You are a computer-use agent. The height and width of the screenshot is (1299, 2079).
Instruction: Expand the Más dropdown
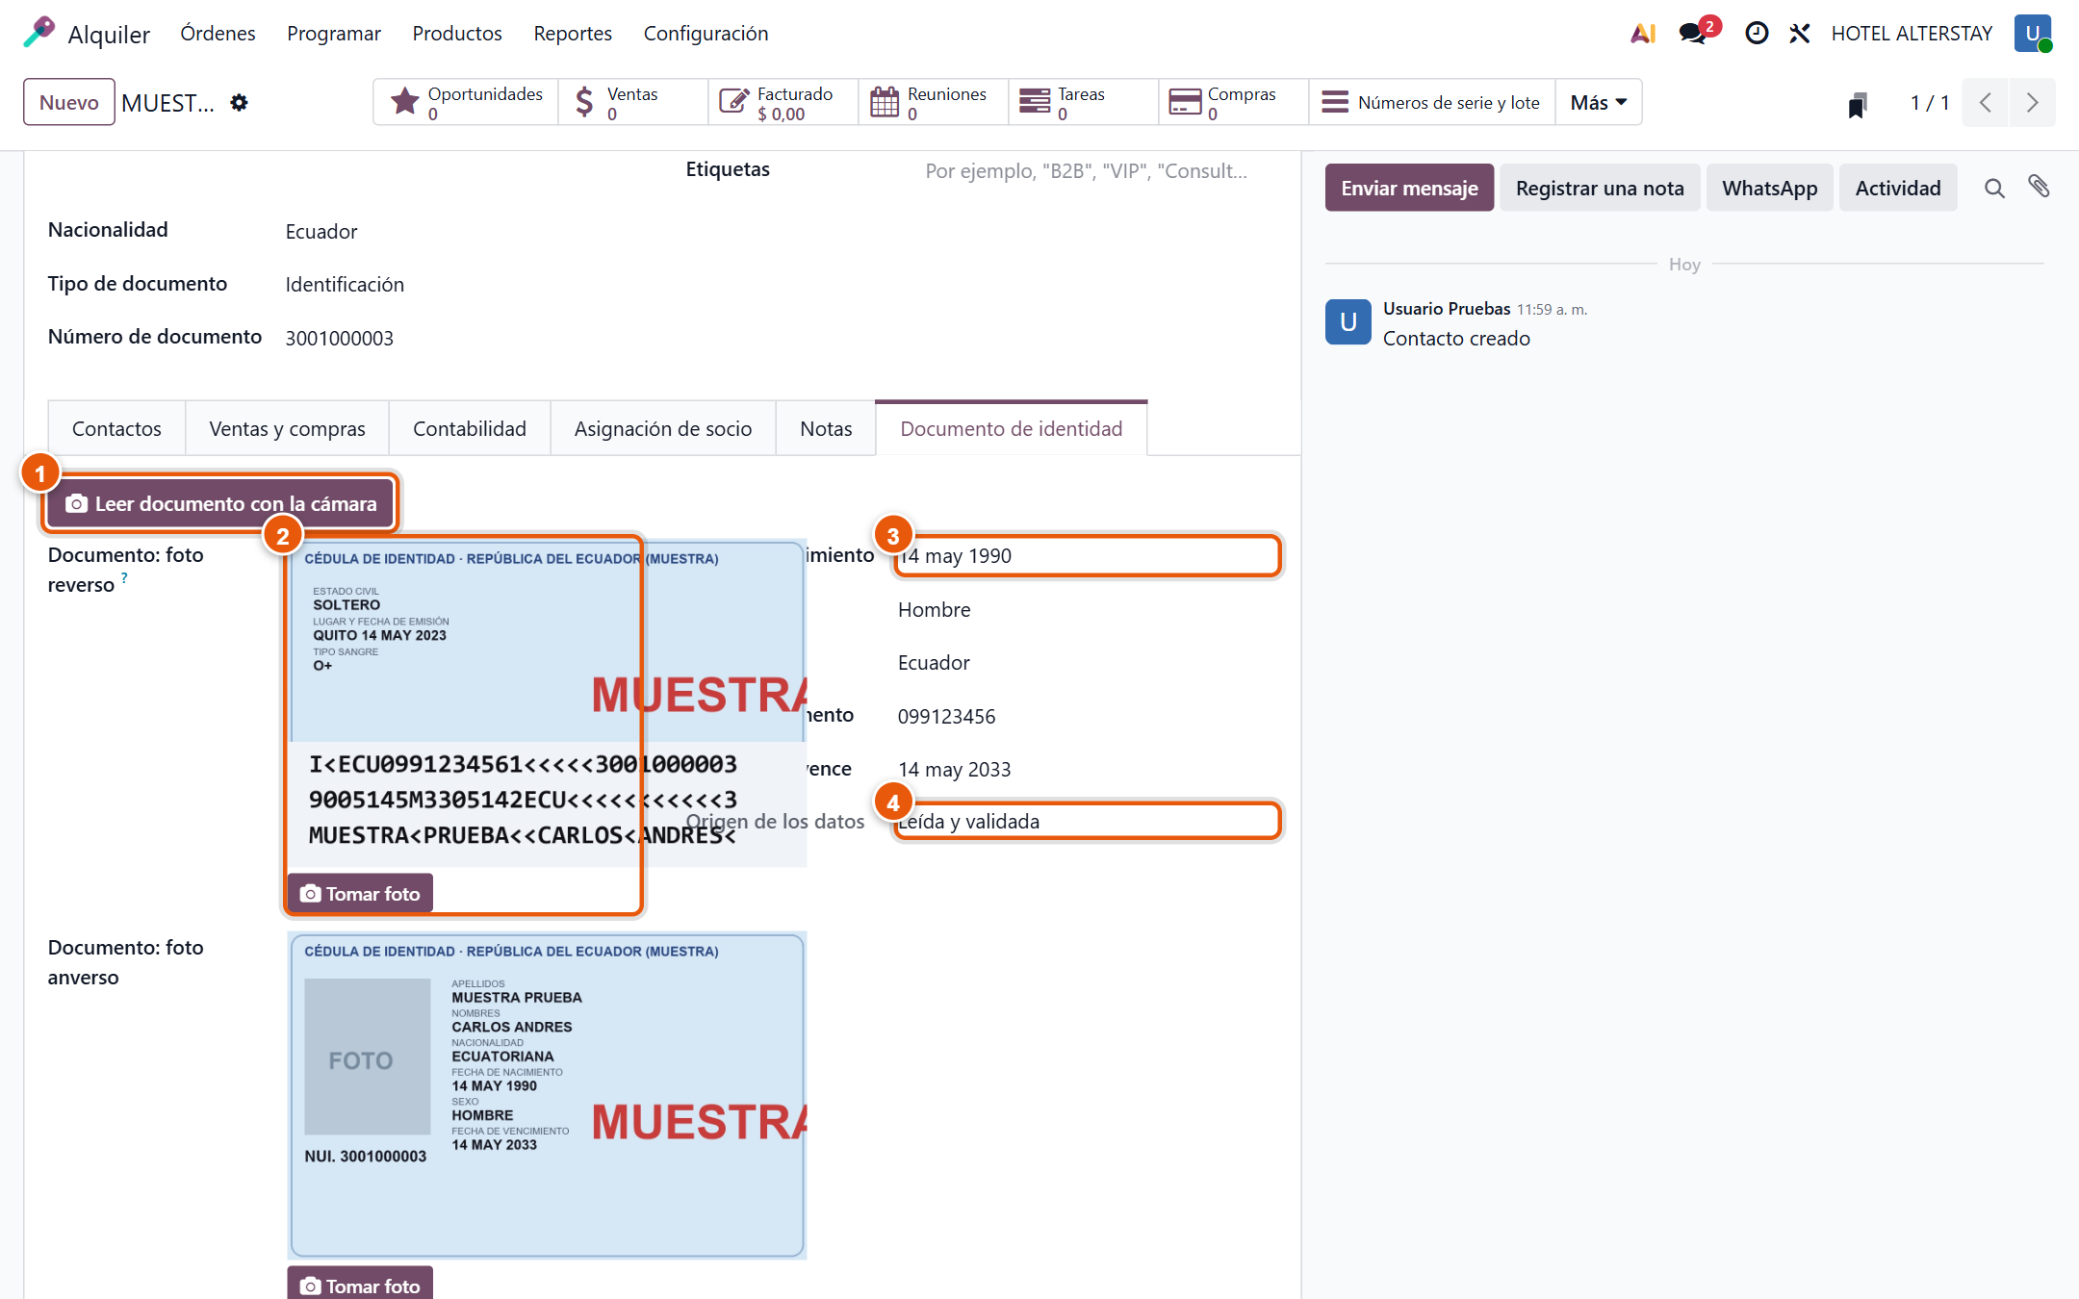(x=1599, y=102)
